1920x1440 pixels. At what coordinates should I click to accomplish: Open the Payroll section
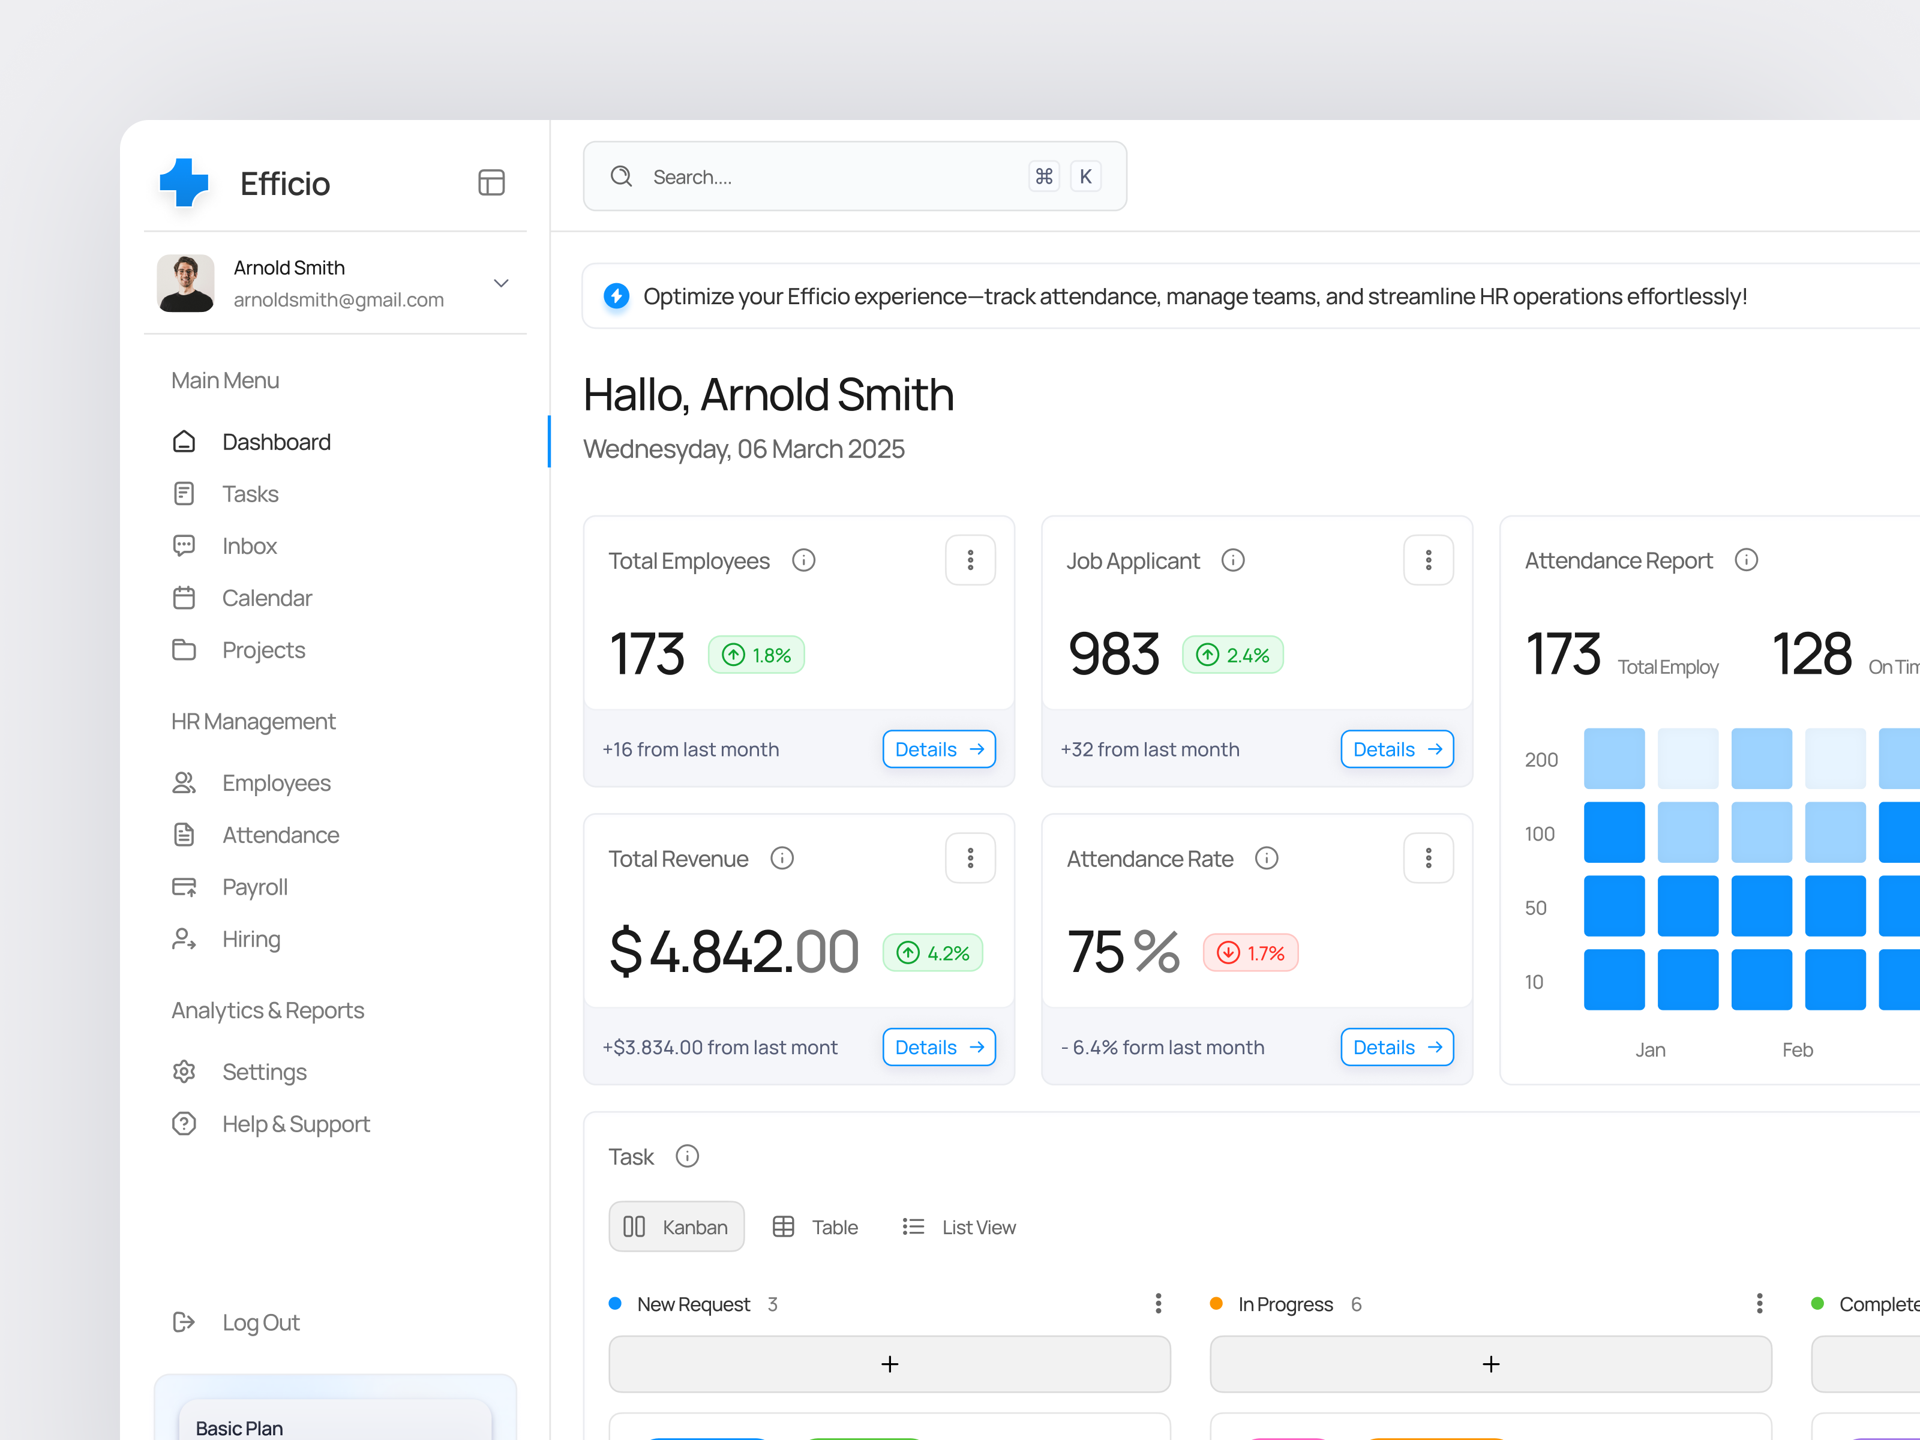click(254, 886)
